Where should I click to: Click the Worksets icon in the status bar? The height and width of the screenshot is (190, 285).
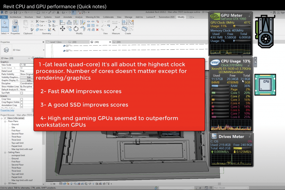coord(156,188)
